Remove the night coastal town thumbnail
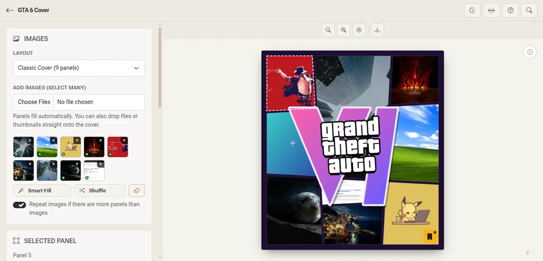Screen dimensions: 543x261 (x=30, y=164)
